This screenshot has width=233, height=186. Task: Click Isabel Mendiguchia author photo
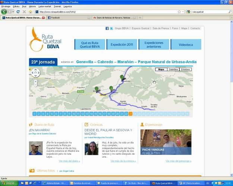[92, 148]
